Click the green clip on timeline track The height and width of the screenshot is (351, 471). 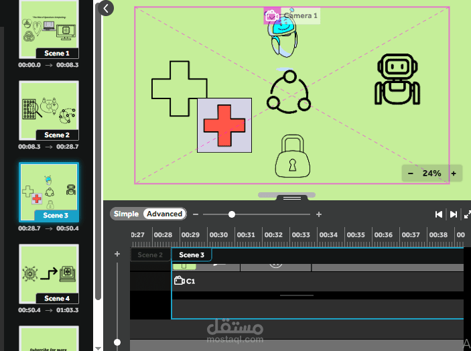pyautogui.click(x=184, y=267)
